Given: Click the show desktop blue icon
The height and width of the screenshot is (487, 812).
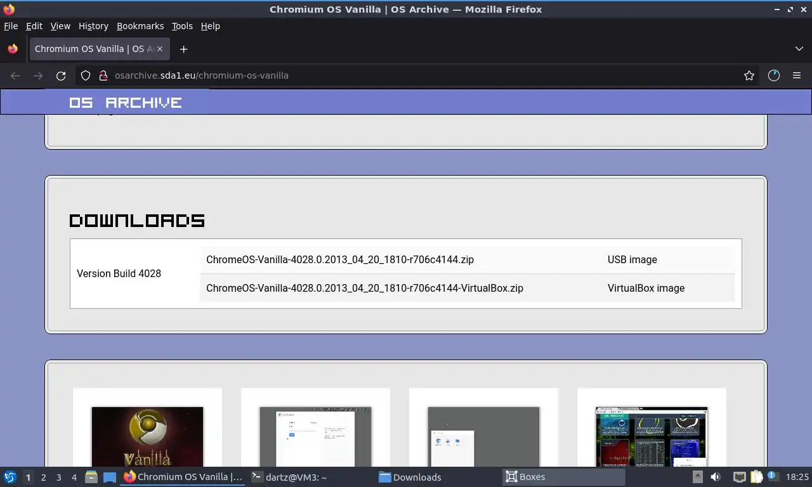Looking at the screenshot, I should 110,477.
